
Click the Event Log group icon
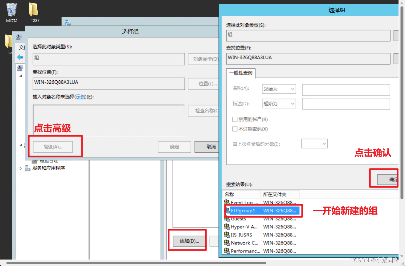coord(227,203)
